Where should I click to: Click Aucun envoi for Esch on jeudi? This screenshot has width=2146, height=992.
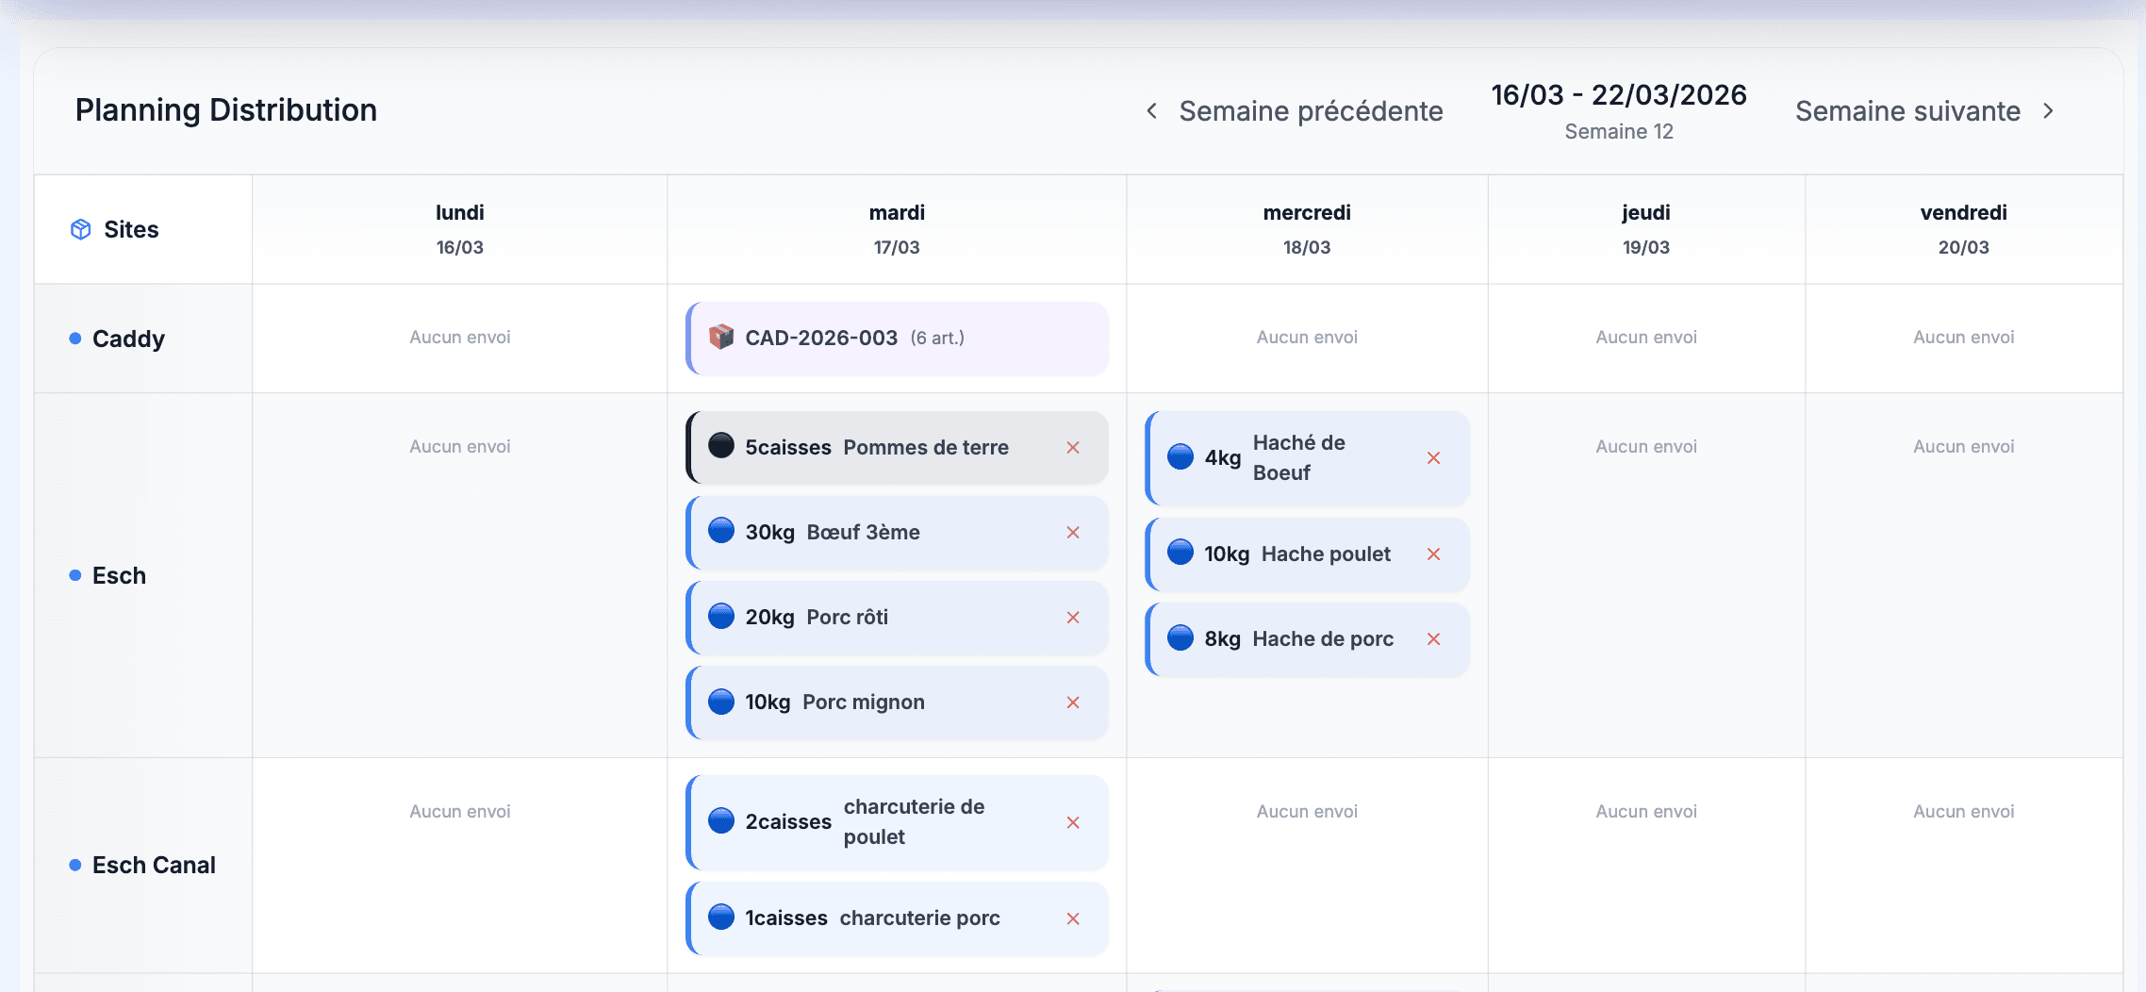point(1646,447)
